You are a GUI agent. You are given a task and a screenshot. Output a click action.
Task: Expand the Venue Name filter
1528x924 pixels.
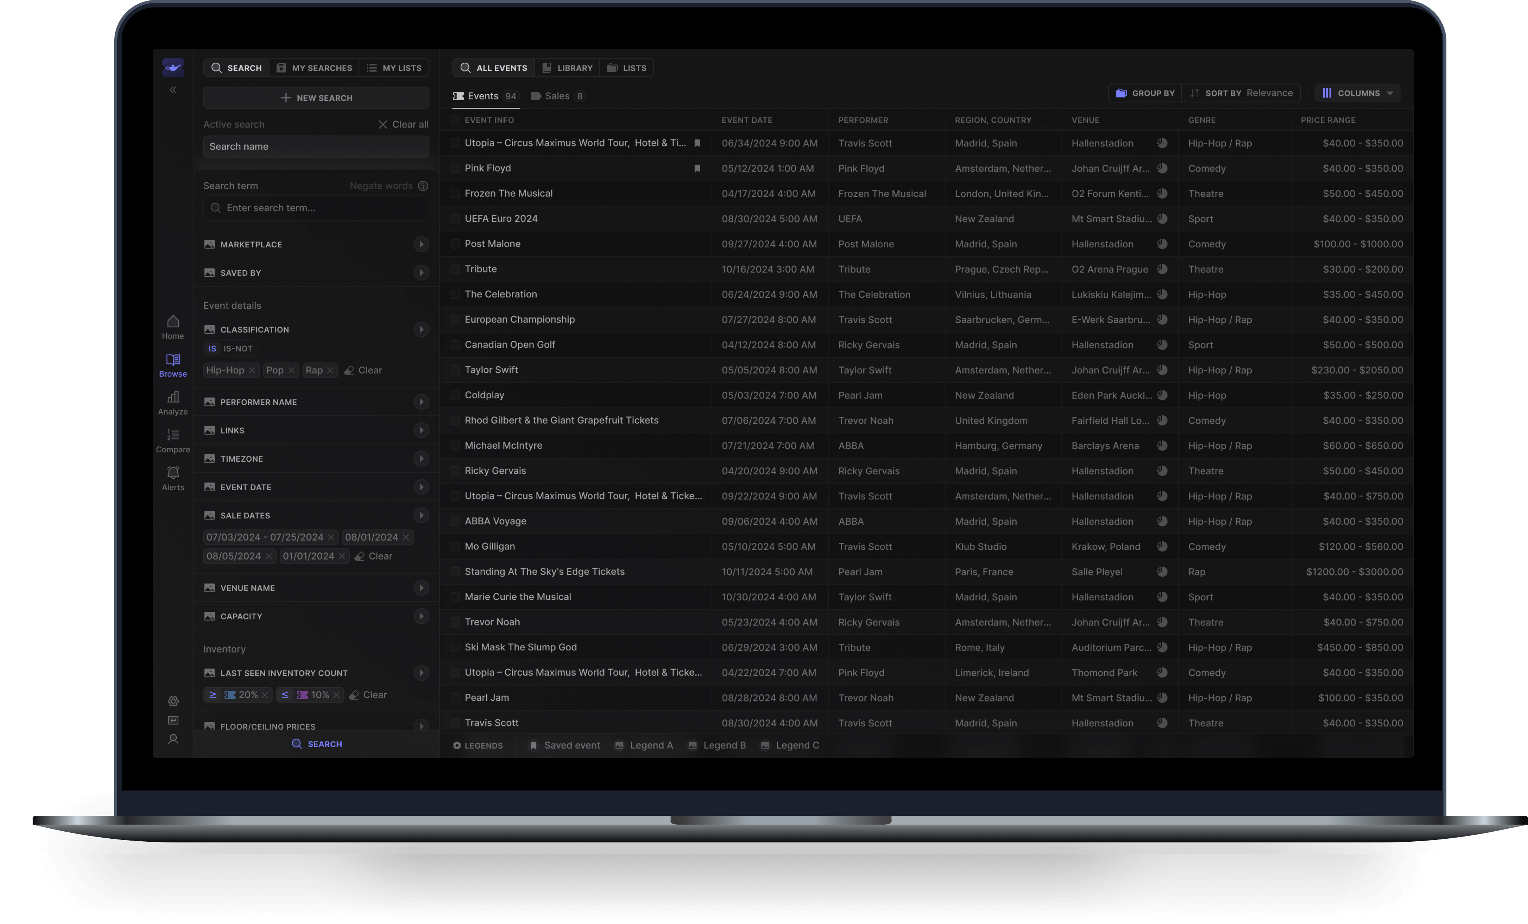422,588
